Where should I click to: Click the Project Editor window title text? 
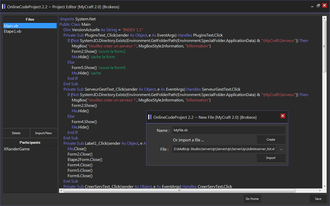pos(63,7)
